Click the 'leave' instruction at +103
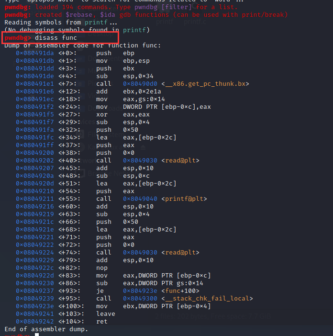The height and width of the screenshot is (336, 333). click(x=105, y=314)
